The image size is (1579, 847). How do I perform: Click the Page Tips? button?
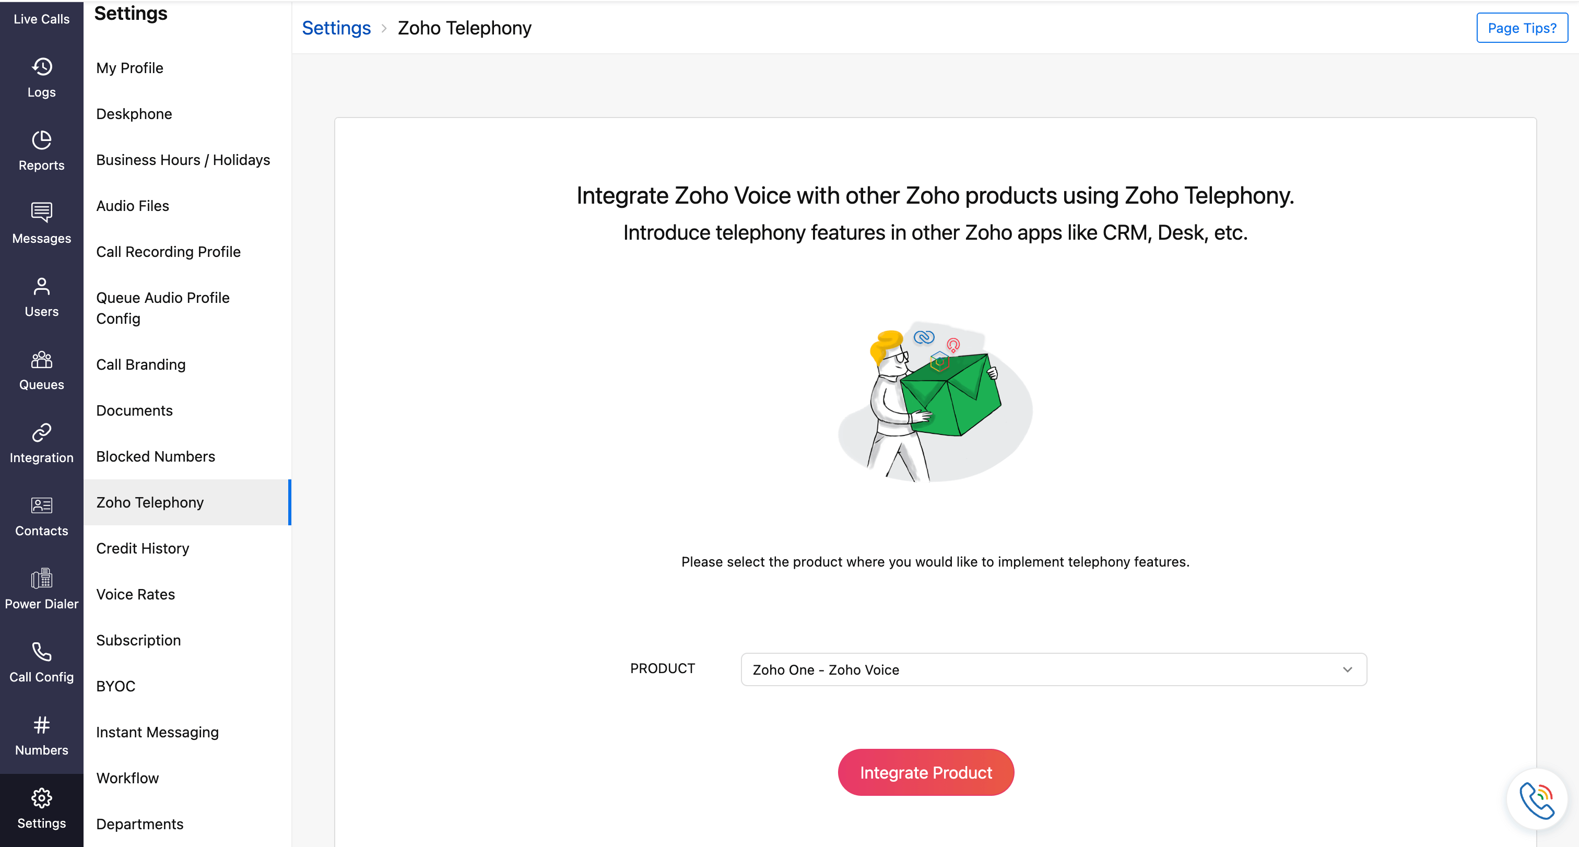coord(1522,28)
